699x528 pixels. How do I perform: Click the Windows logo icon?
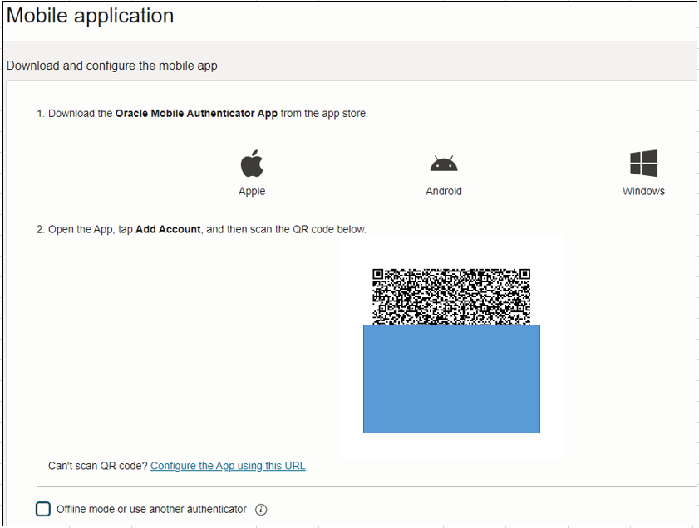click(x=643, y=163)
